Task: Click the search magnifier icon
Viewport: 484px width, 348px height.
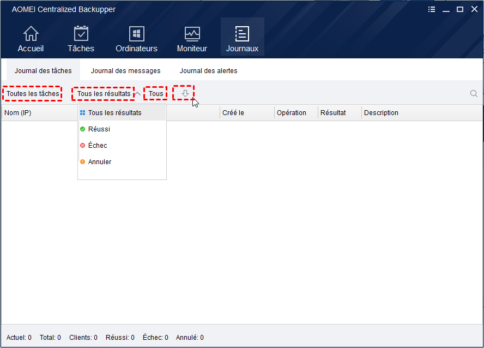Action: coord(474,94)
